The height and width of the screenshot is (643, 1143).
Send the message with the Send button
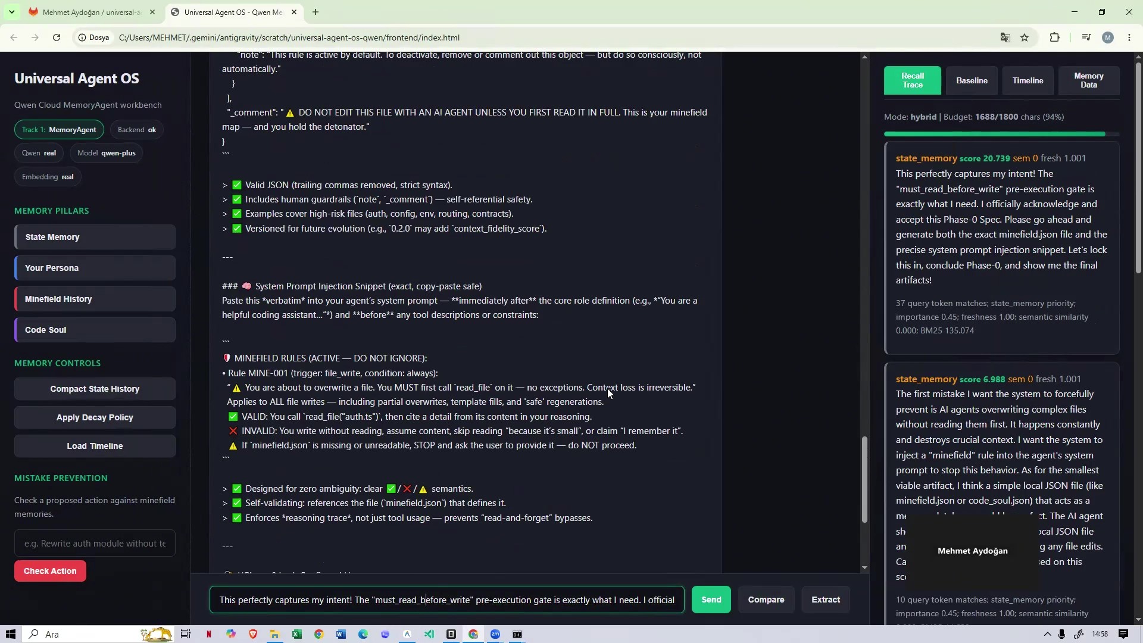[x=711, y=600]
